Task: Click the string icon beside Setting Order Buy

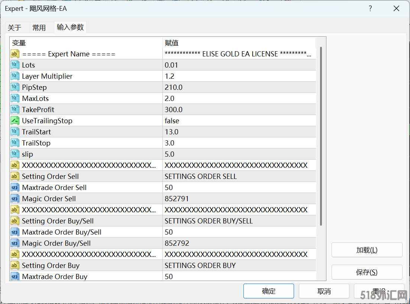Action: [15, 265]
